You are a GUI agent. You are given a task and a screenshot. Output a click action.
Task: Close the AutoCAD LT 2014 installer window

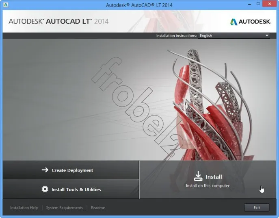pos(270,4)
